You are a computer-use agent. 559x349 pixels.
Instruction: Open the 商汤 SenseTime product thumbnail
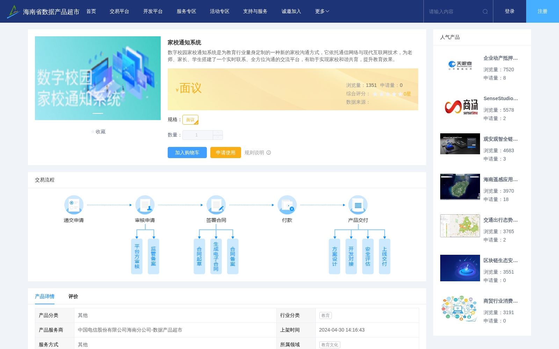460,106
